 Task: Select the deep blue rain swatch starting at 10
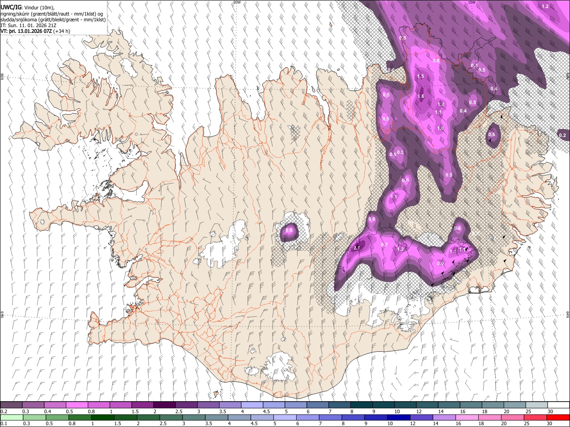pyautogui.click(x=399, y=417)
